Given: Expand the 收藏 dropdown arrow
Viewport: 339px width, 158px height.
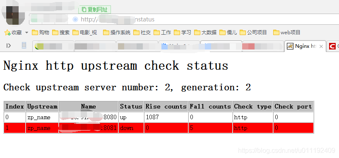Looking at the screenshot, I should [x=26, y=33].
